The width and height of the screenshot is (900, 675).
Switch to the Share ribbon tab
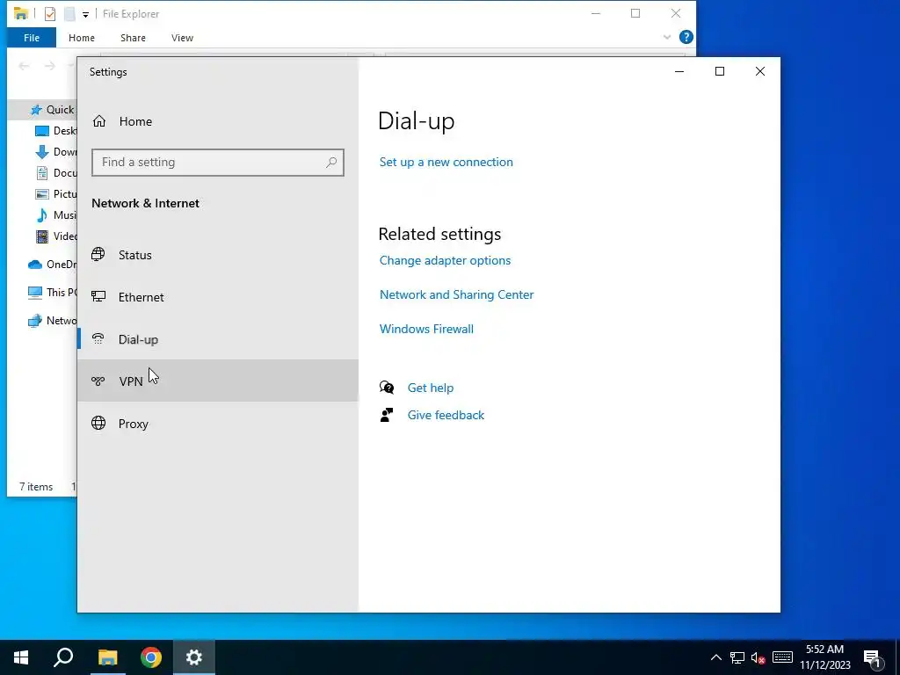coord(133,38)
